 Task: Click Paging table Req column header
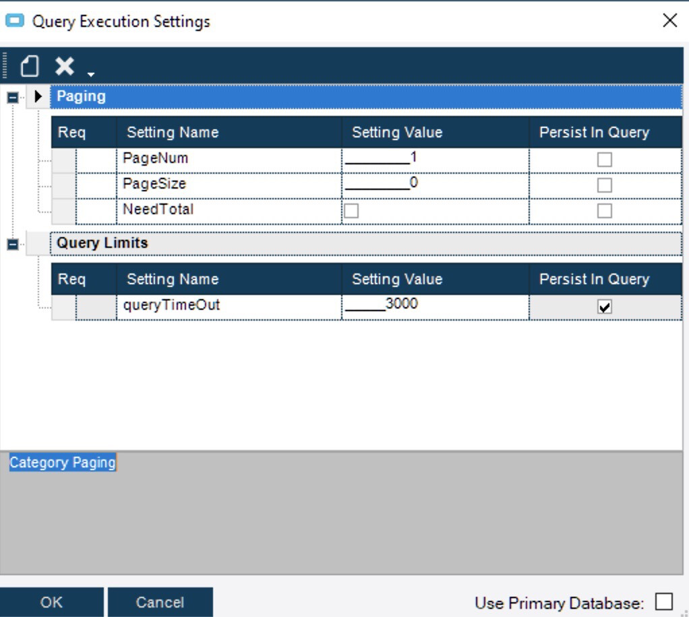tap(84, 132)
